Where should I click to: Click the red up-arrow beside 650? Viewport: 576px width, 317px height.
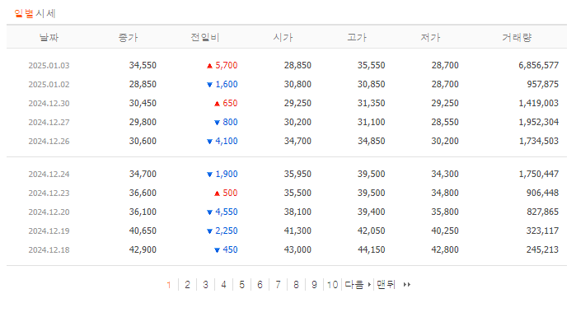point(217,104)
